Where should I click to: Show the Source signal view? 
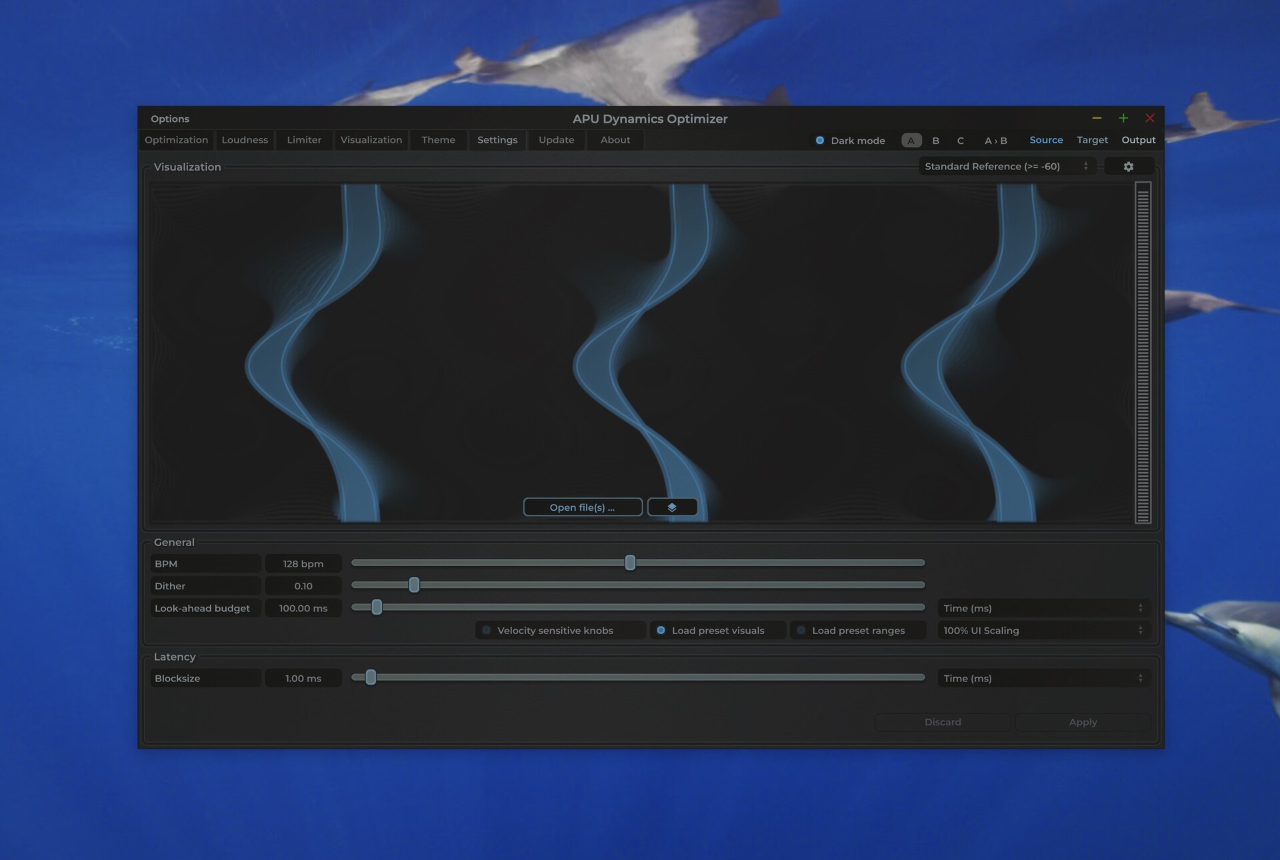[x=1046, y=140]
